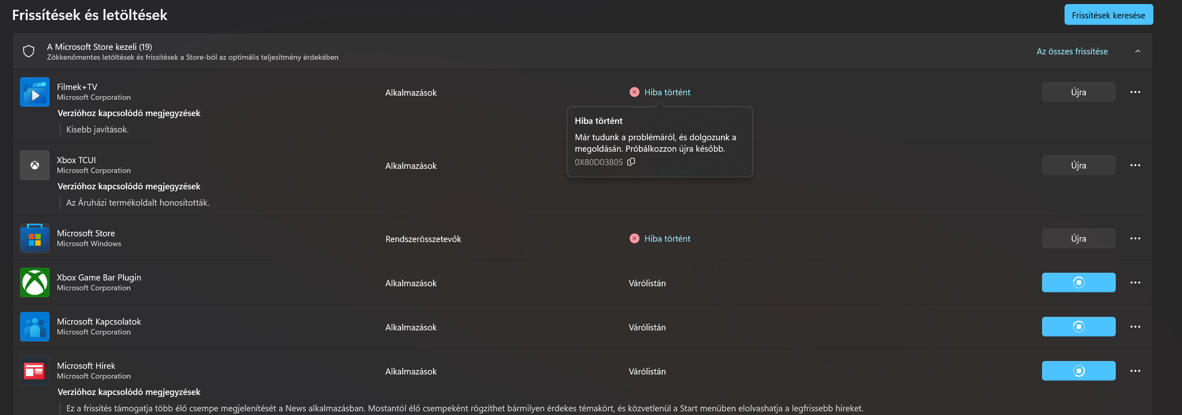Open more options for Filmek+TV
This screenshot has width=1182, height=415.
(1135, 92)
